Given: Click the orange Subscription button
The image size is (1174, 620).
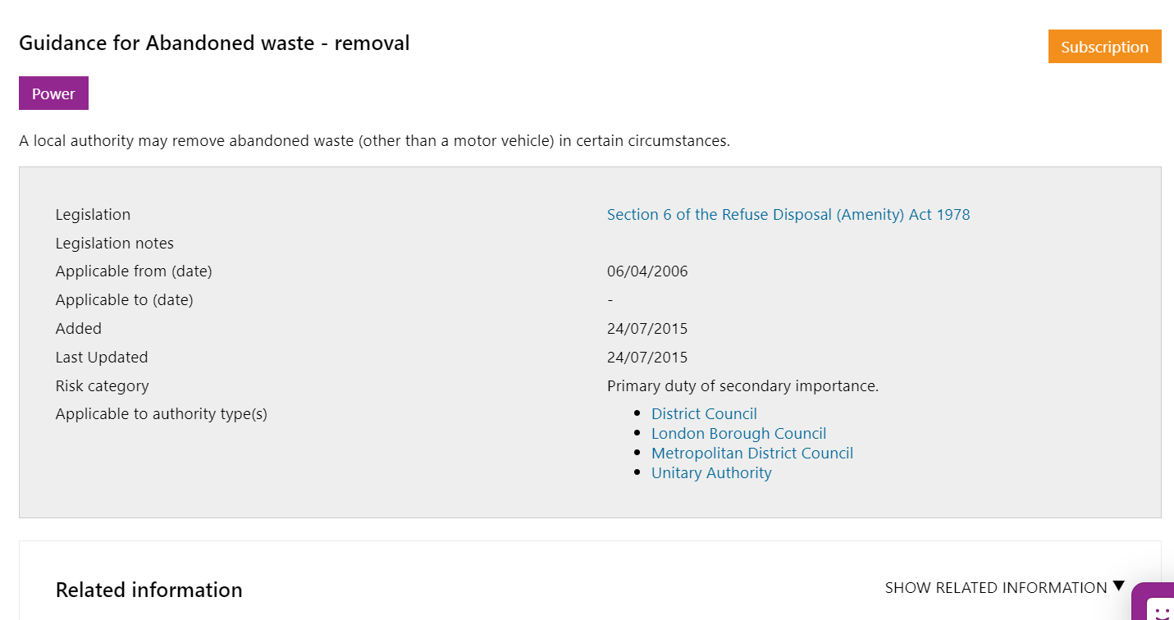Looking at the screenshot, I should click(x=1104, y=47).
